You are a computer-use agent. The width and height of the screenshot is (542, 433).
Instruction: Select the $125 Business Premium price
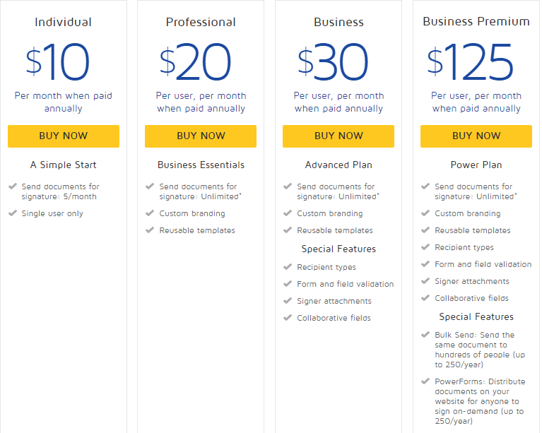470,61
